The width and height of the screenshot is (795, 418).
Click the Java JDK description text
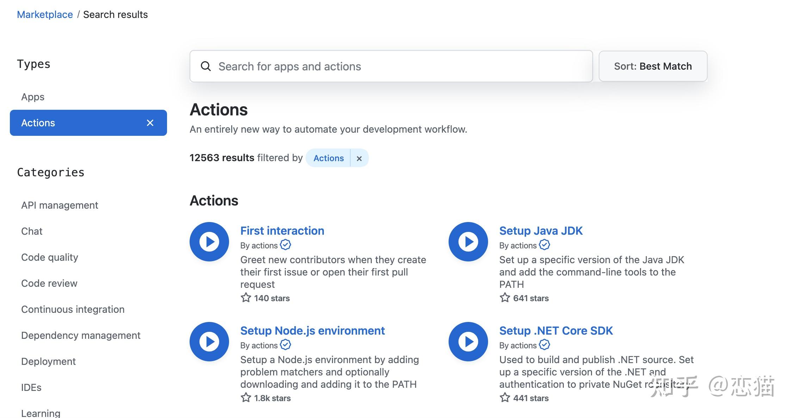pyautogui.click(x=592, y=272)
